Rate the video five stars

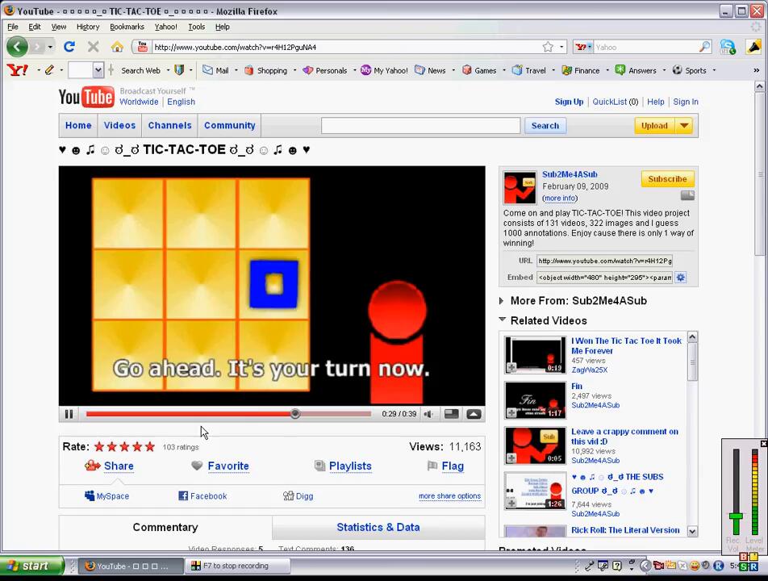pos(149,446)
